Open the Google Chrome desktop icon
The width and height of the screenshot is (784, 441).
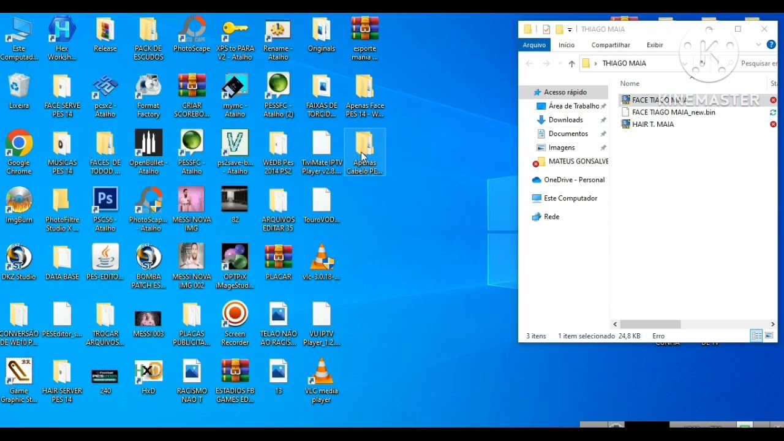19,153
